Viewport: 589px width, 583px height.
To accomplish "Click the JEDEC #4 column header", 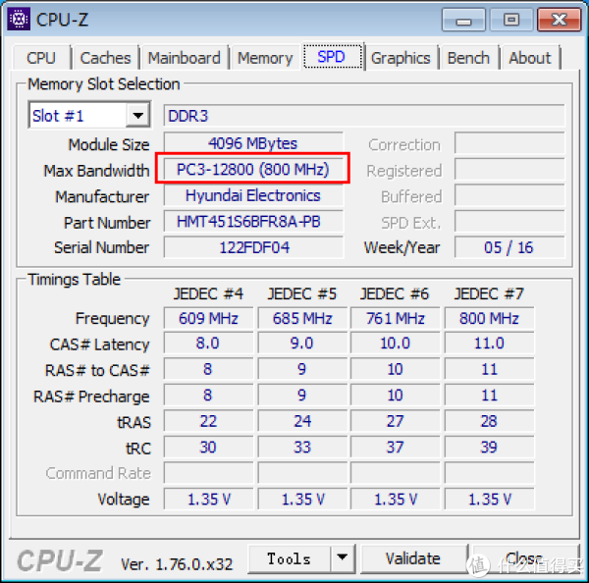I will [x=208, y=293].
